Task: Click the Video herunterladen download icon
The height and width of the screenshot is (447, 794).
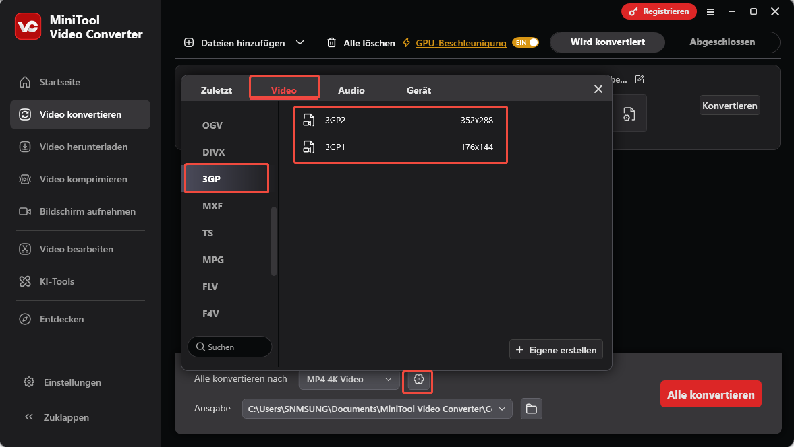Action: [25, 147]
